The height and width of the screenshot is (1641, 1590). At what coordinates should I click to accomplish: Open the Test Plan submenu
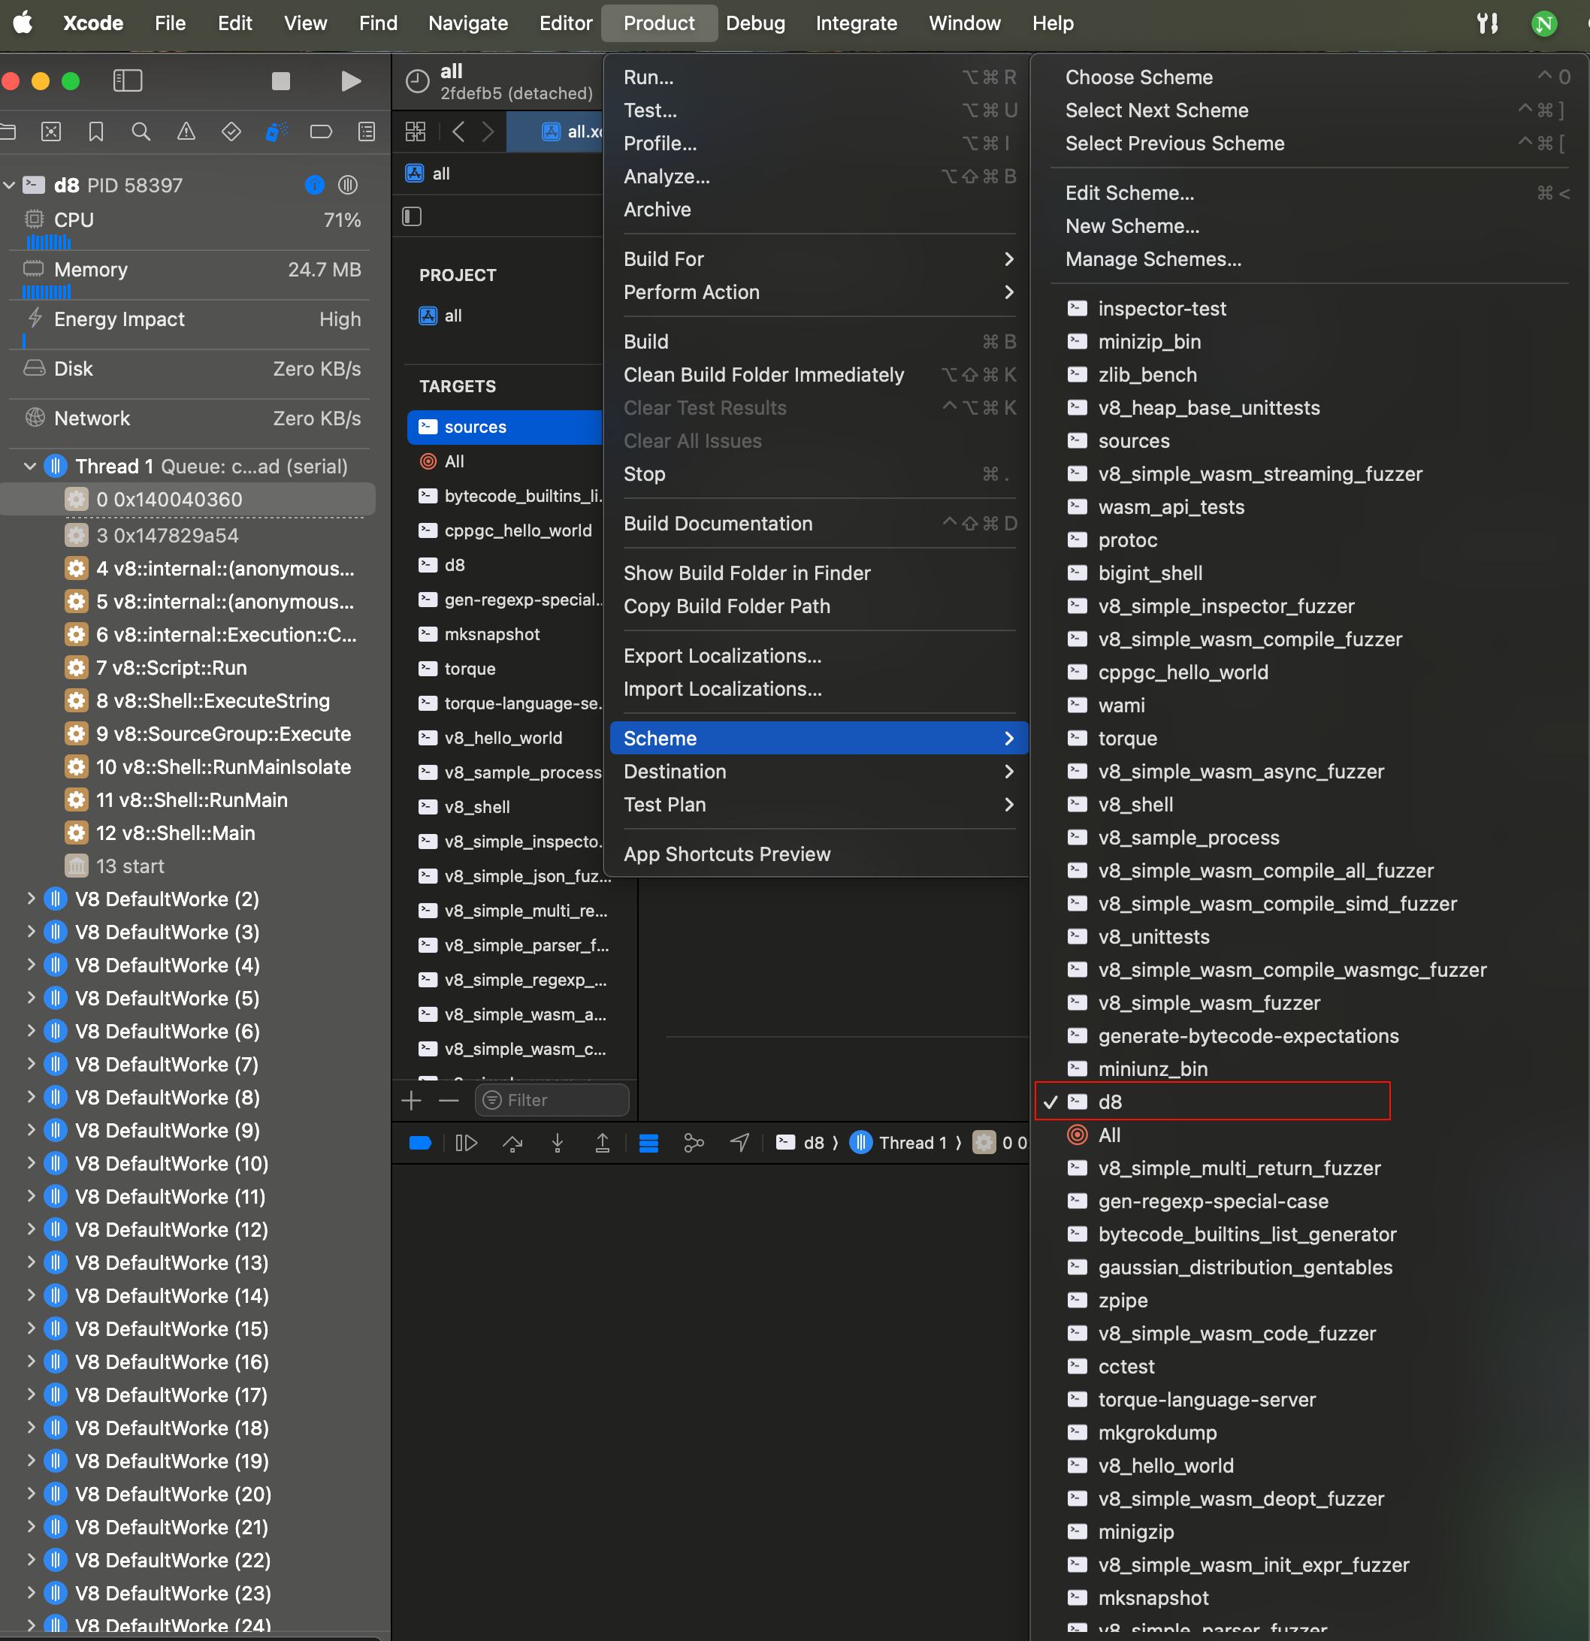coord(818,805)
